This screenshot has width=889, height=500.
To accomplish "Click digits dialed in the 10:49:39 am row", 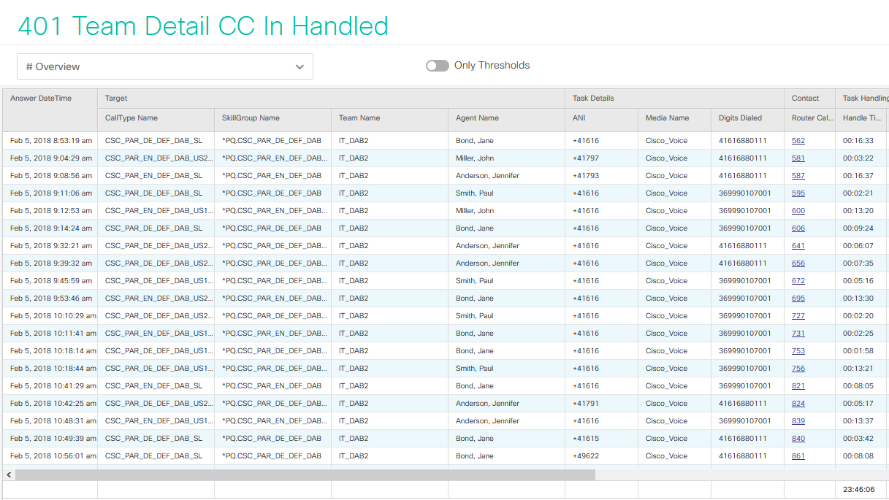I will 743,439.
